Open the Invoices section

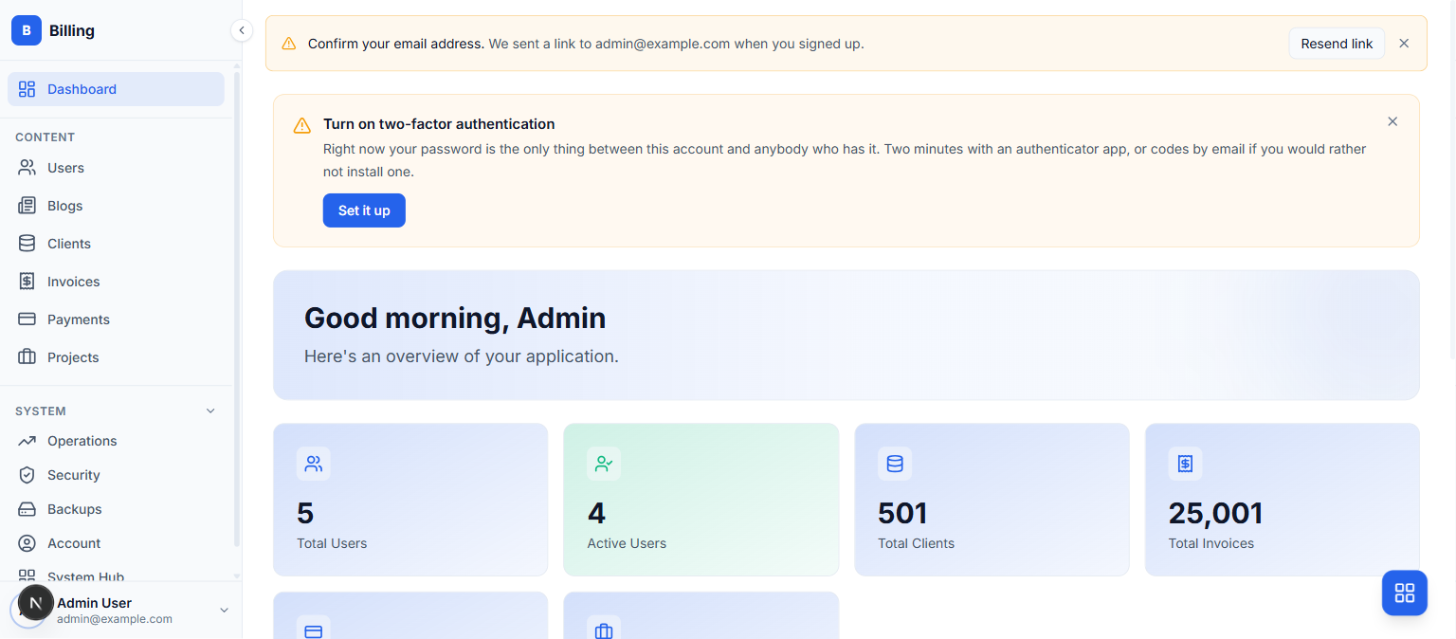click(x=116, y=282)
